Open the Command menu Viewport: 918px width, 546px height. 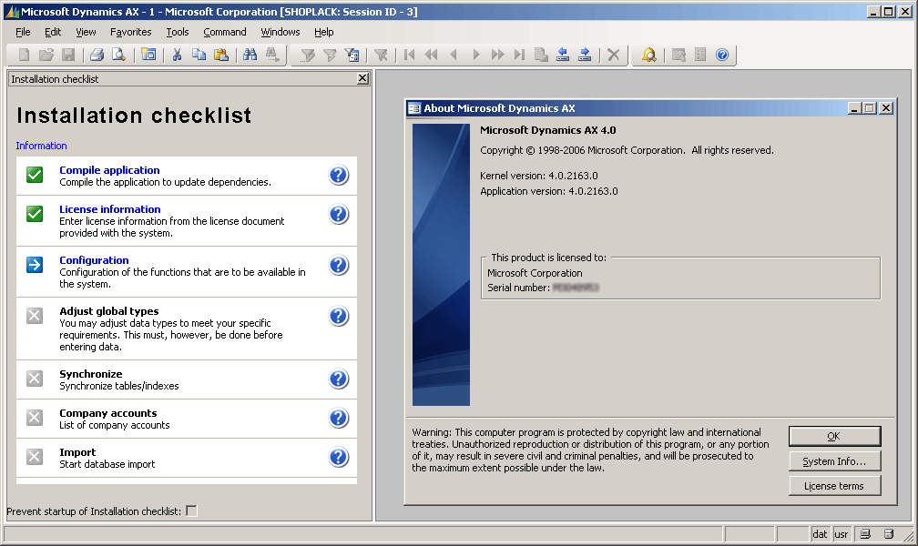tap(225, 32)
